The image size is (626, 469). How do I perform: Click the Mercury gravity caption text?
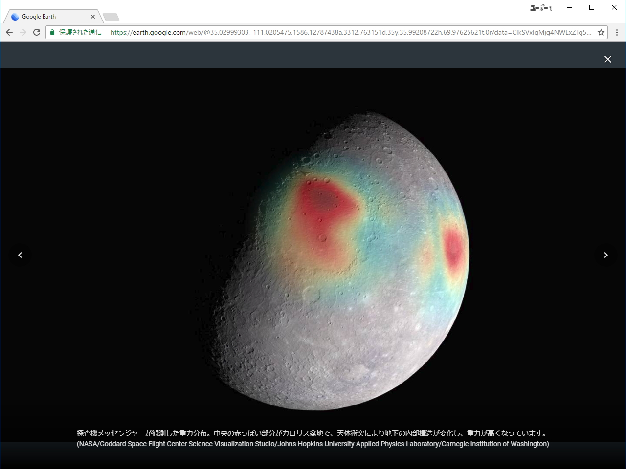click(313, 432)
